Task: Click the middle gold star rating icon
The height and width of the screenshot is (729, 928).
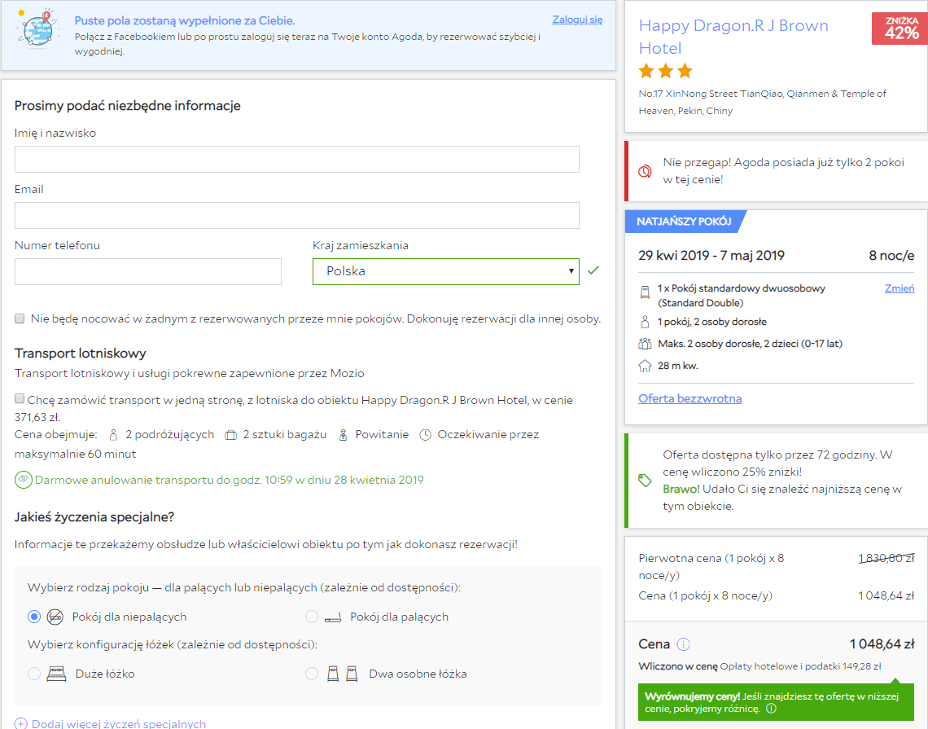Action: pos(666,72)
